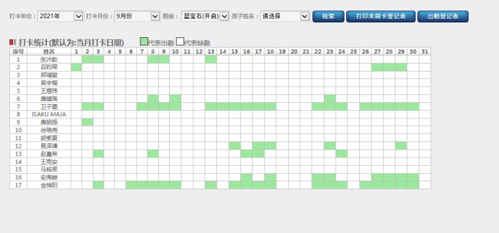Click the 姓名 column header
This screenshot has height=233, width=499.
click(x=49, y=52)
